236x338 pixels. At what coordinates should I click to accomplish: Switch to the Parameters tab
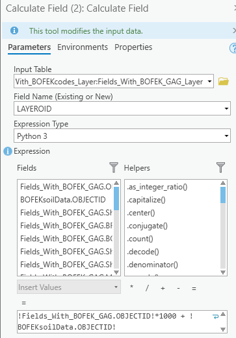tap(29, 47)
